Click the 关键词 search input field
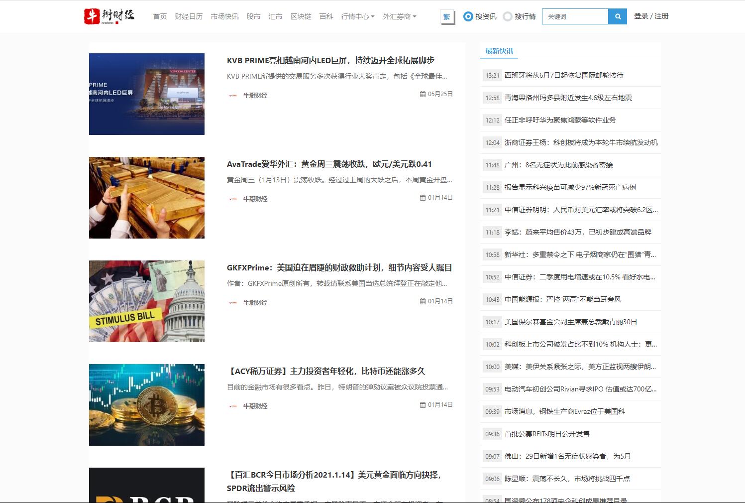The width and height of the screenshot is (745, 503). click(x=575, y=16)
